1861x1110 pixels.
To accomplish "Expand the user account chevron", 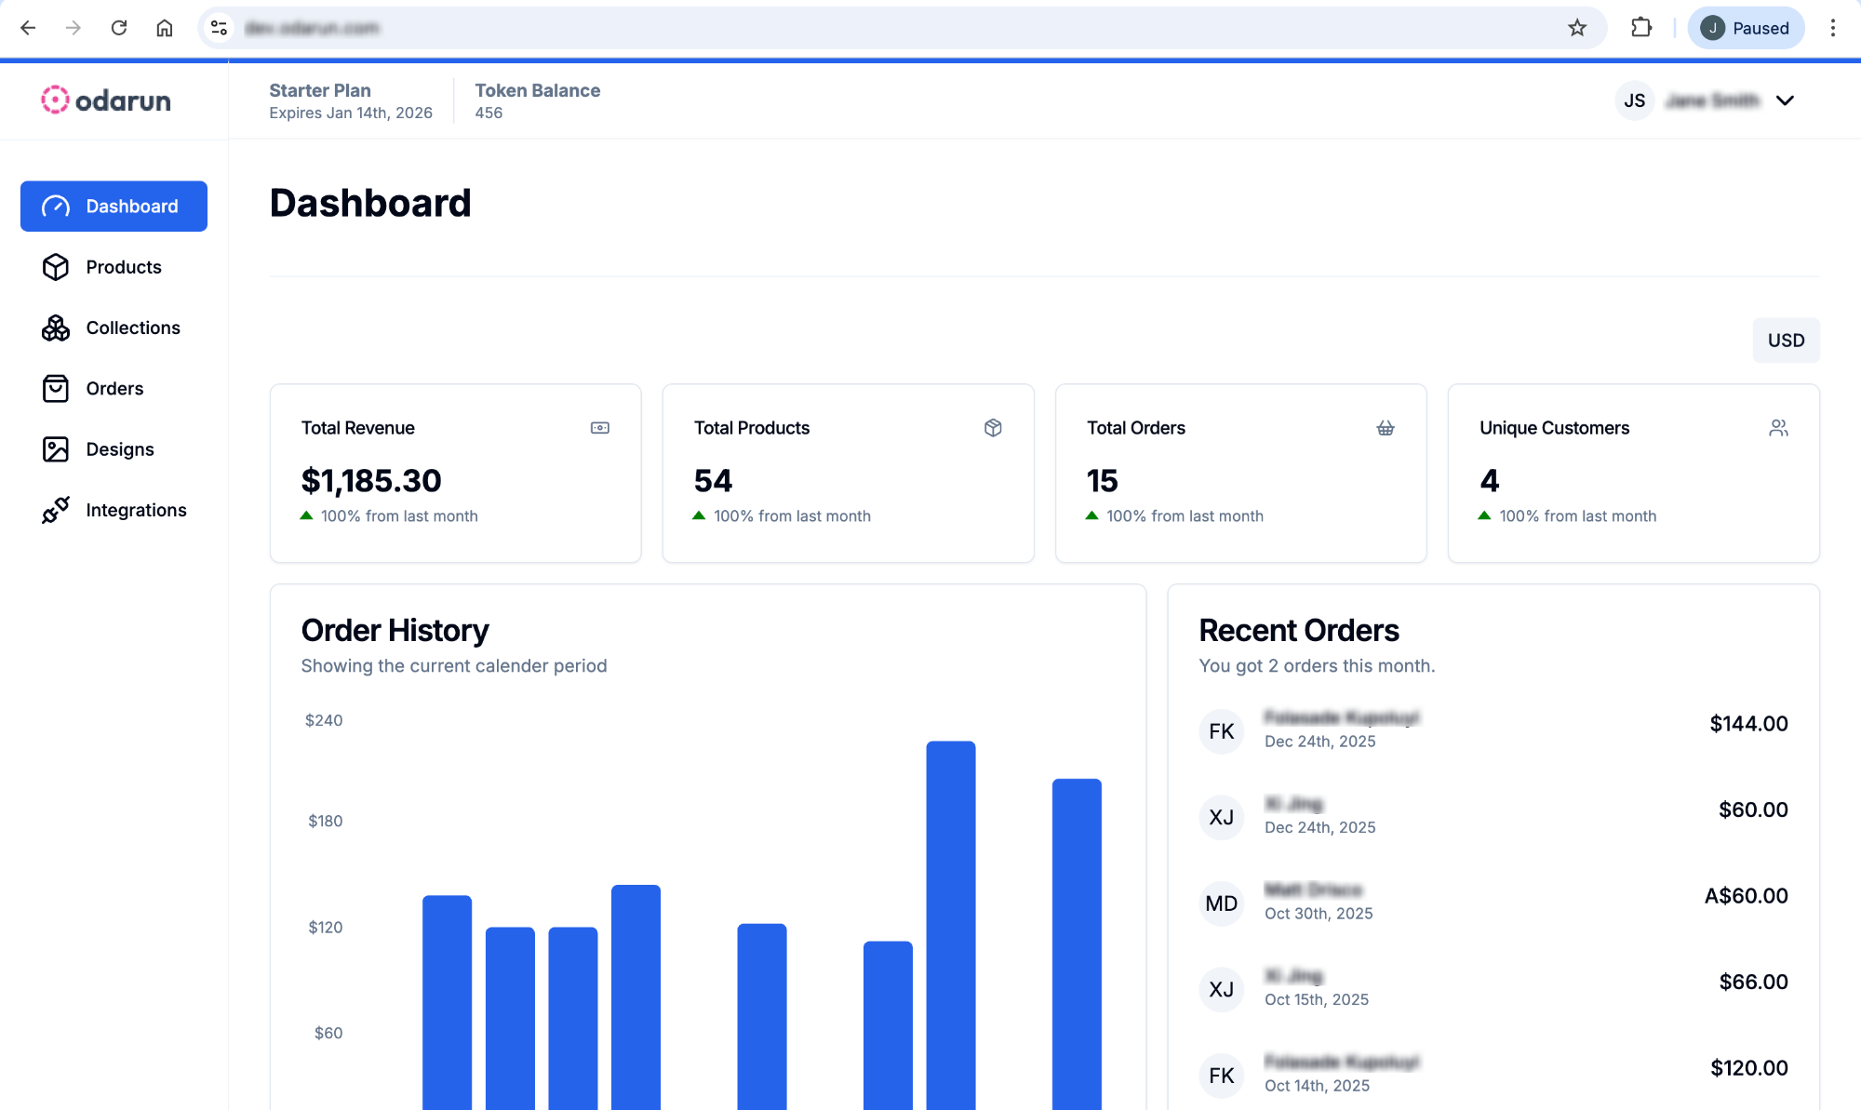I will 1785,100.
